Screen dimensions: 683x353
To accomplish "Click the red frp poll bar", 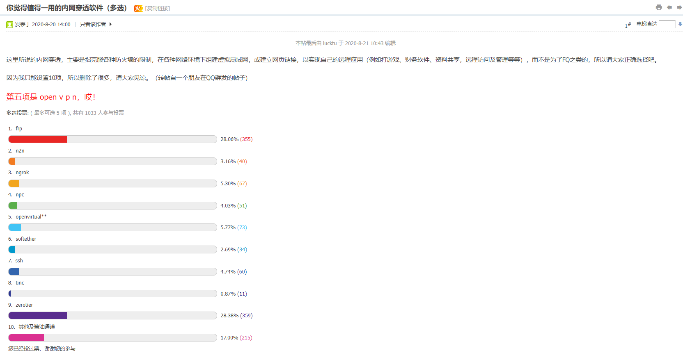I will [38, 139].
